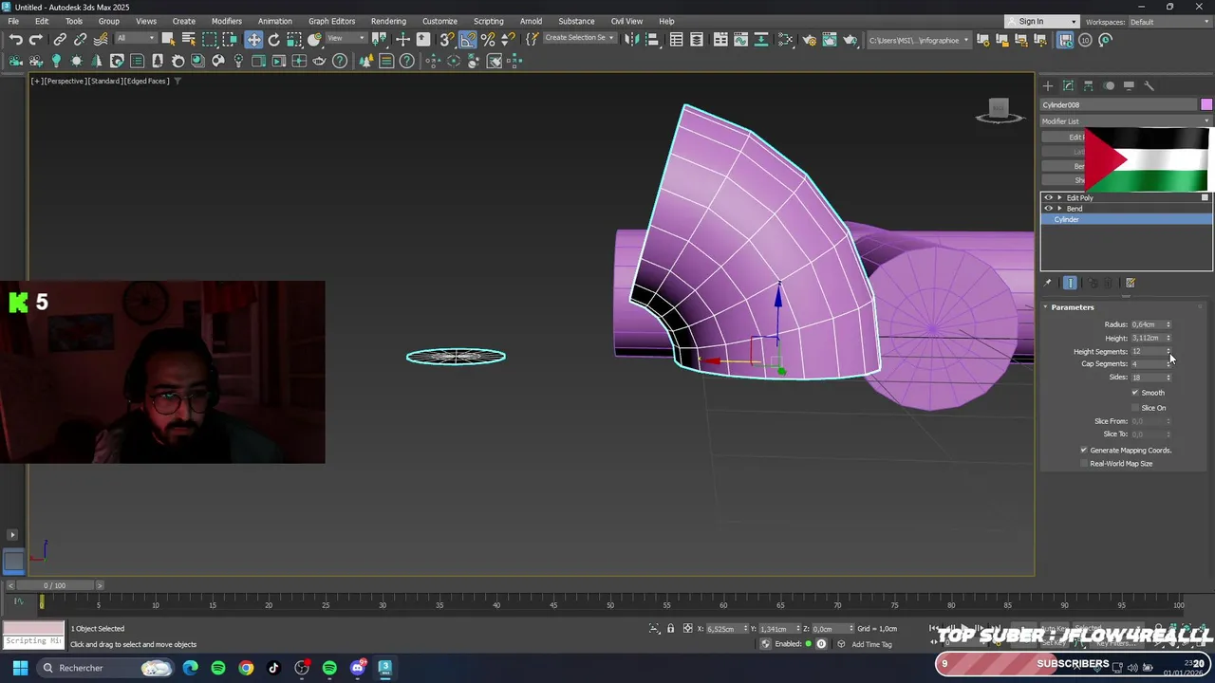Click the Radius value input field
The image size is (1215, 683).
pyautogui.click(x=1147, y=324)
